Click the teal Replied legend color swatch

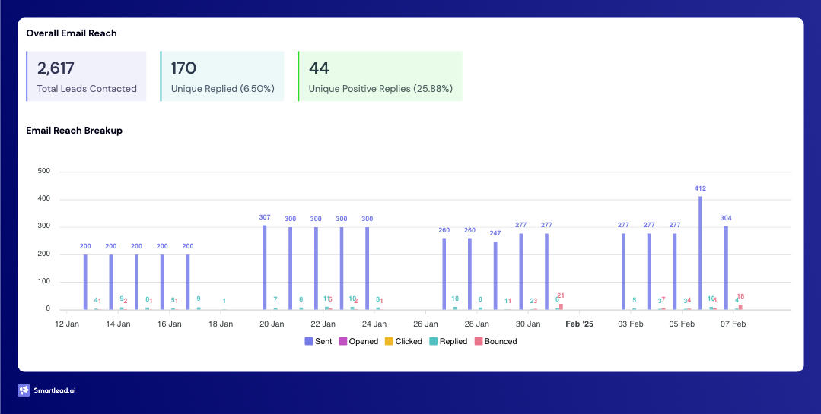click(433, 341)
